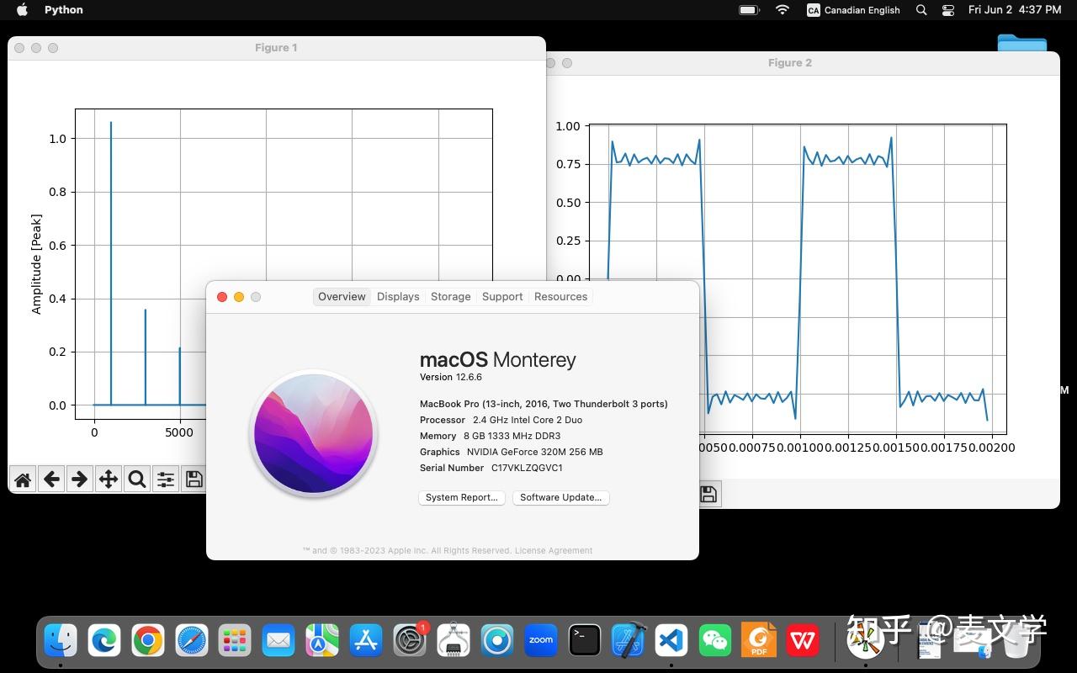Viewport: 1077px width, 673px height.
Task: Open the Apple menu
Action: coord(22,10)
